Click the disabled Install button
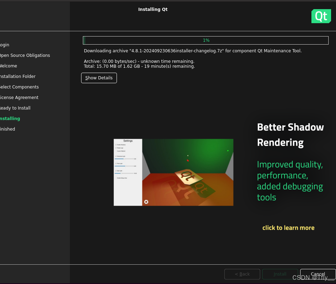The image size is (336, 284). tap(280, 274)
